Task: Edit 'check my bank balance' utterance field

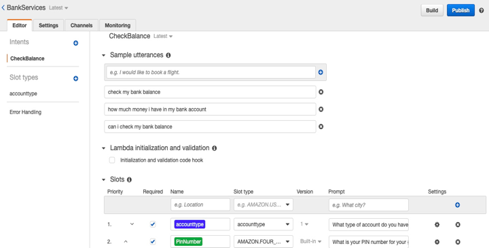Action: tap(210, 92)
